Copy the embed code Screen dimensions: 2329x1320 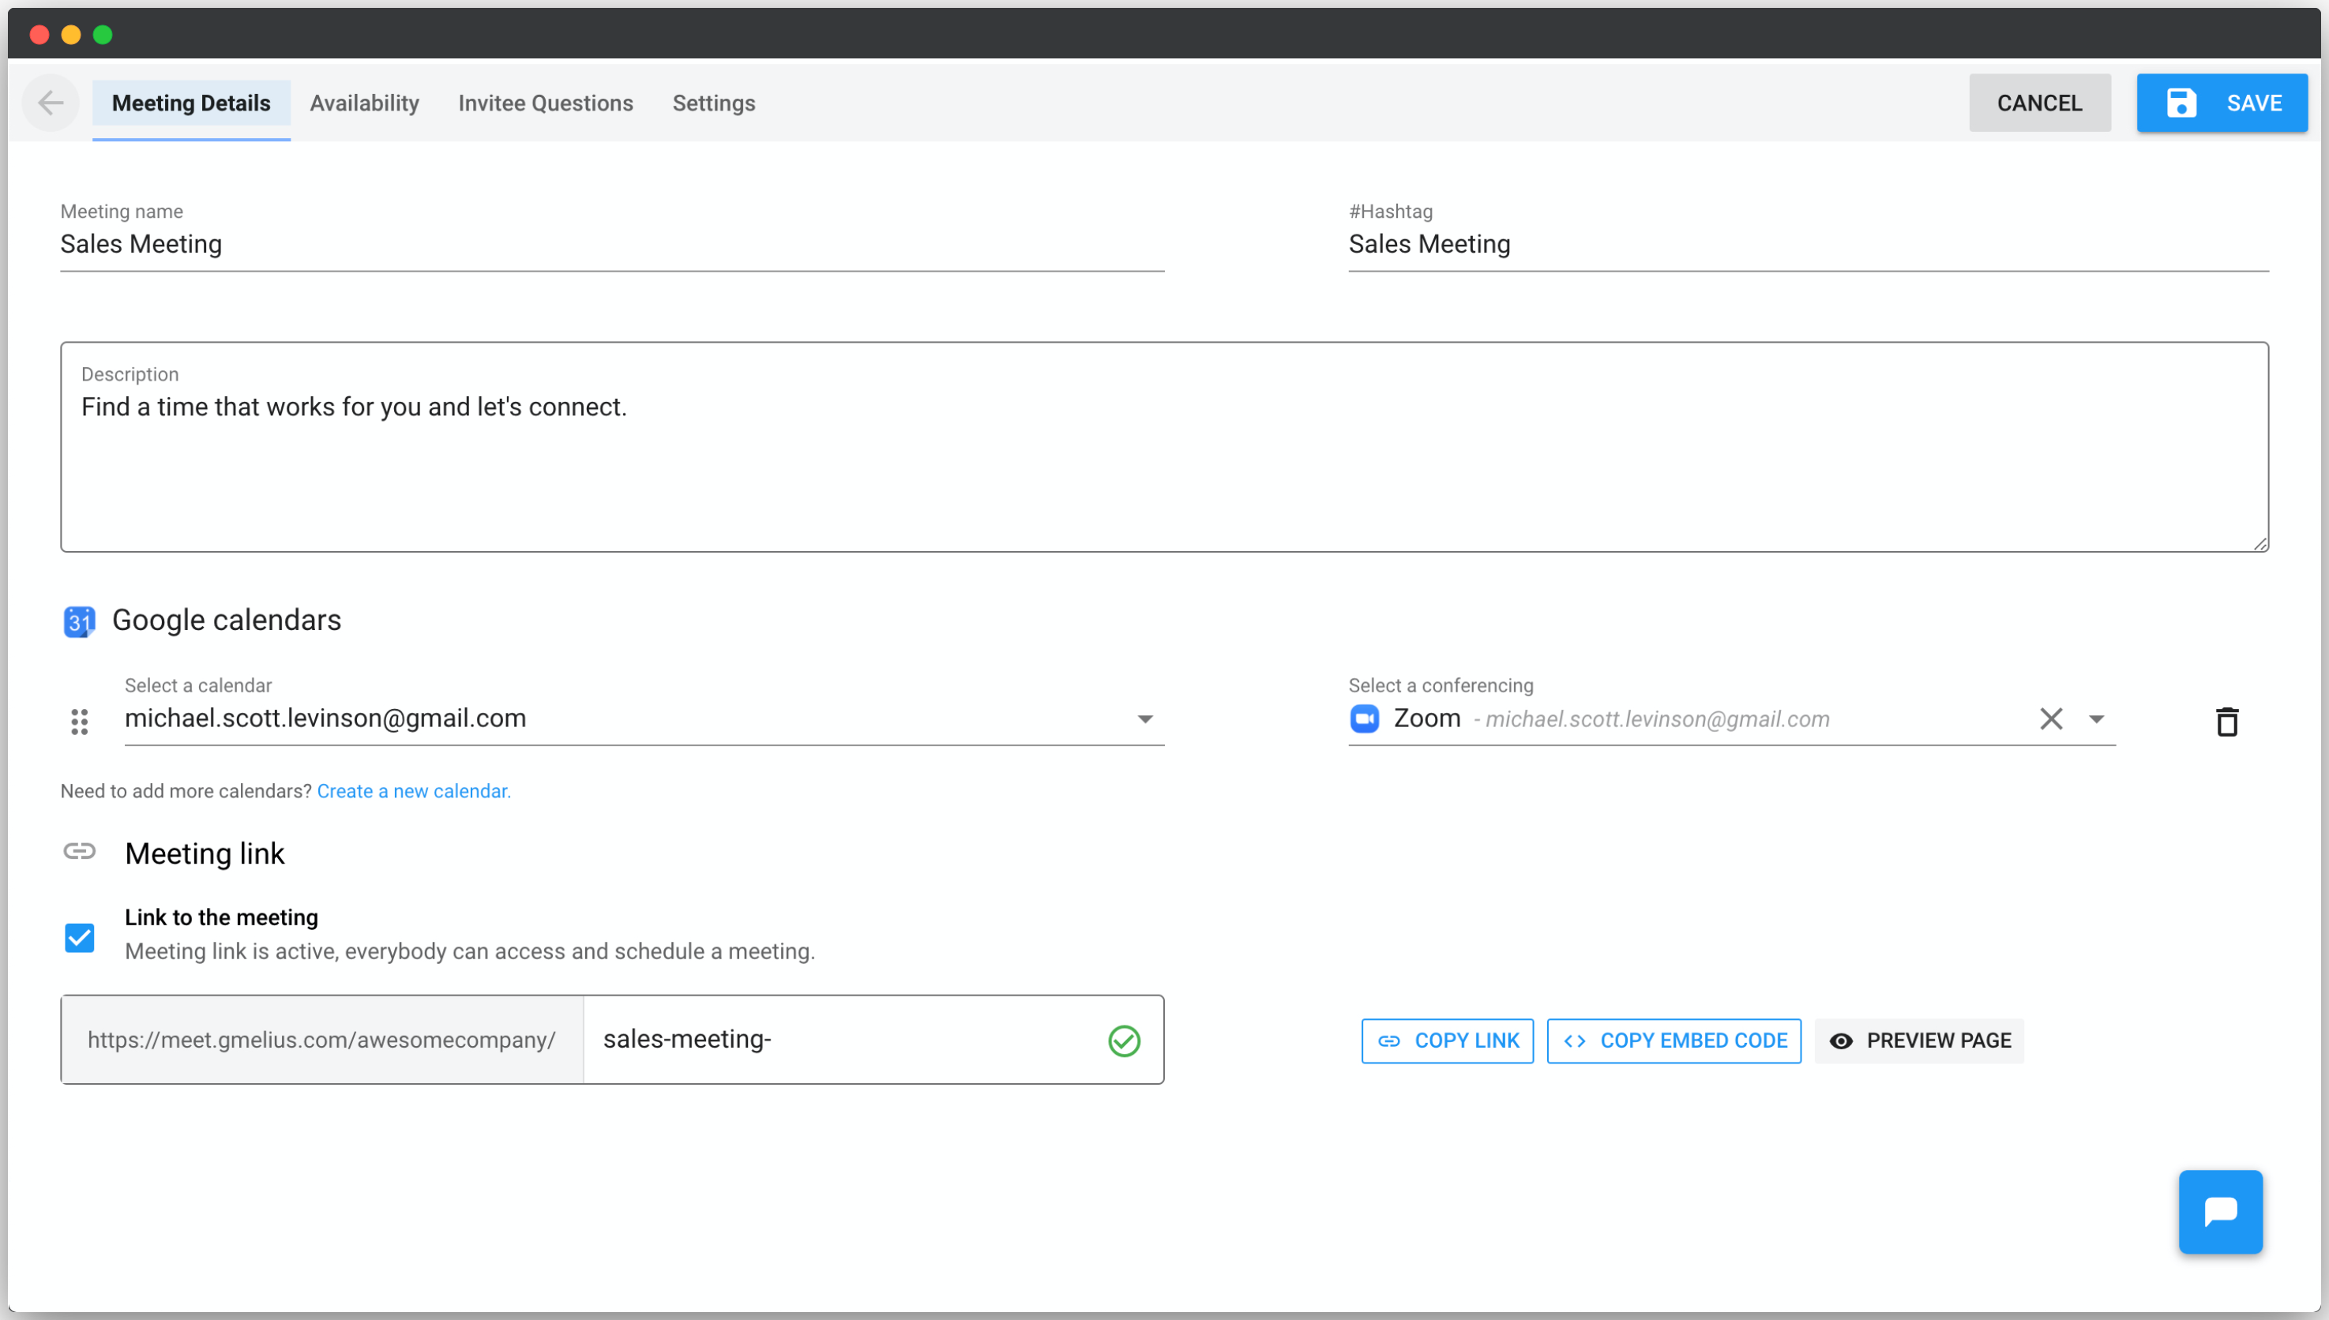click(1673, 1041)
